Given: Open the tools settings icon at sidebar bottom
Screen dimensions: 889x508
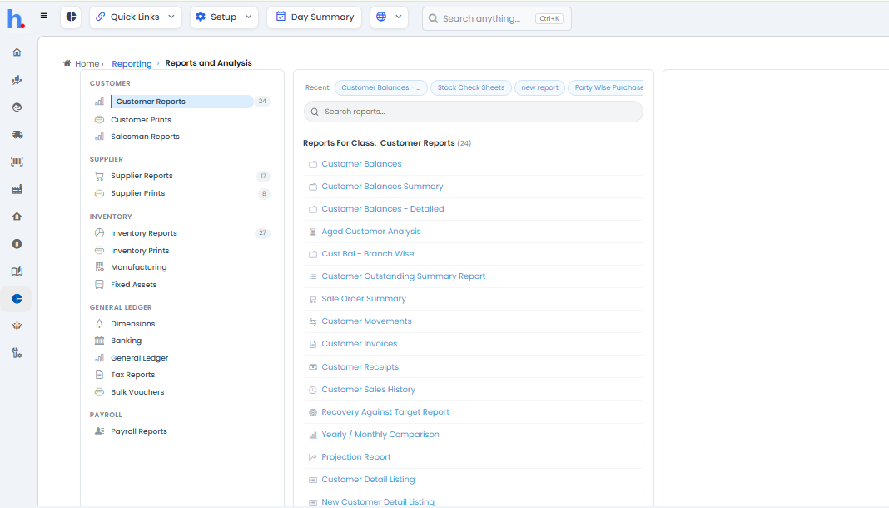Looking at the screenshot, I should (x=17, y=353).
